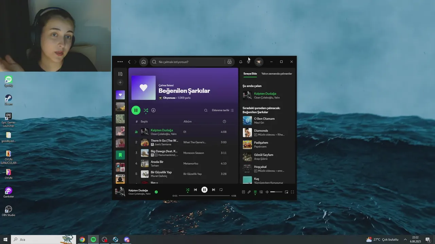Open the notifications bell
Viewport: 435px width, 244px height.
(241, 62)
